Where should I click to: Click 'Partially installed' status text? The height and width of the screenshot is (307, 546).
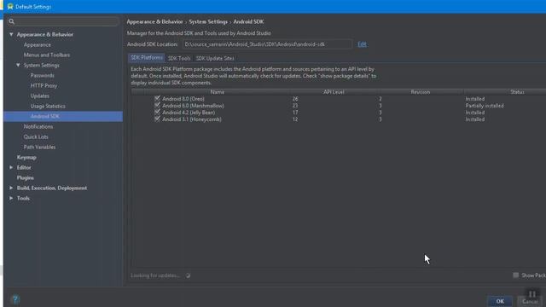click(x=485, y=106)
